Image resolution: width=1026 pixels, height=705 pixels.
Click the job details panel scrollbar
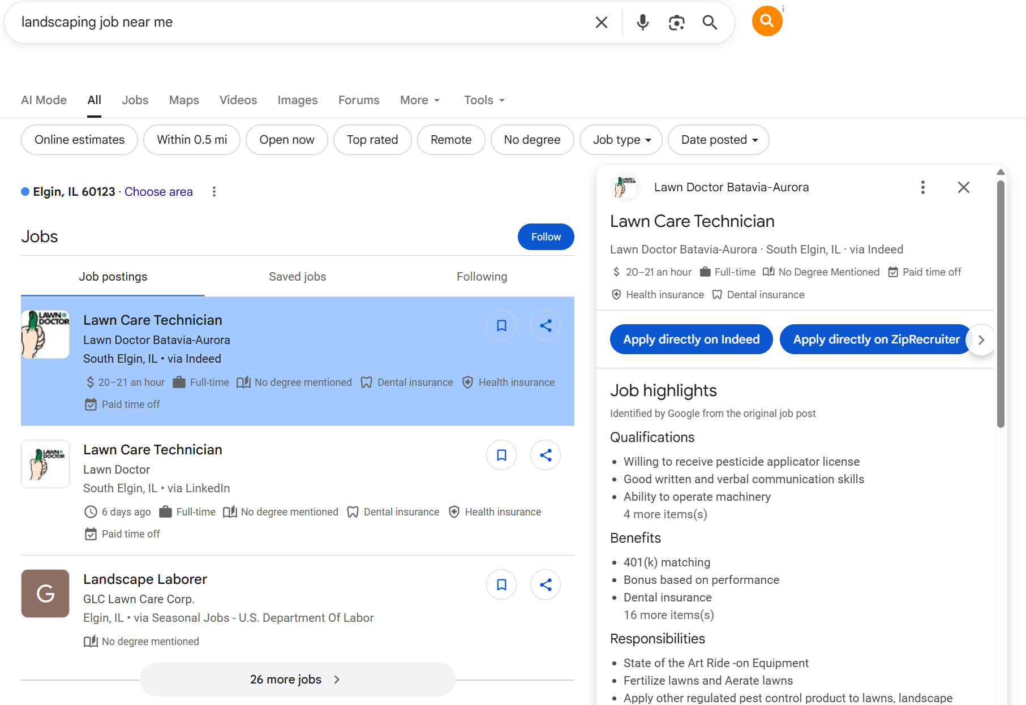(x=1001, y=304)
